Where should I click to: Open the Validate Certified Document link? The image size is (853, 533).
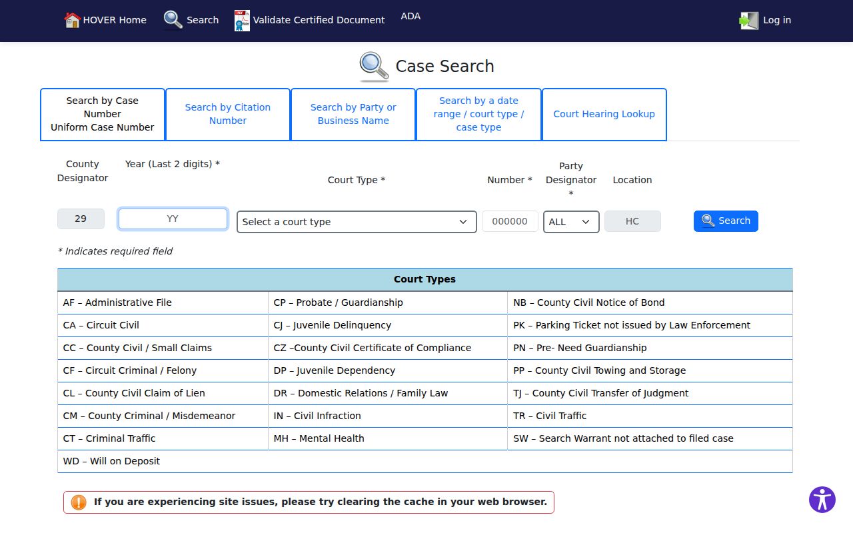coord(310,21)
